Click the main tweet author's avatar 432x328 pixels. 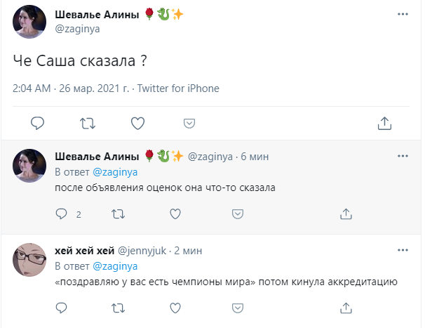pyautogui.click(x=31, y=21)
